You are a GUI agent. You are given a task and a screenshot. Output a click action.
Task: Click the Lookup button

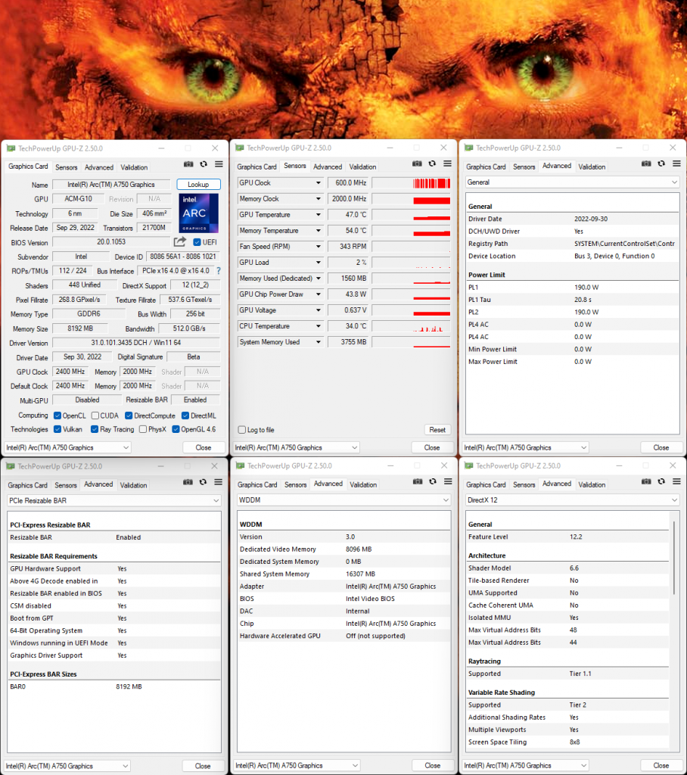click(198, 185)
